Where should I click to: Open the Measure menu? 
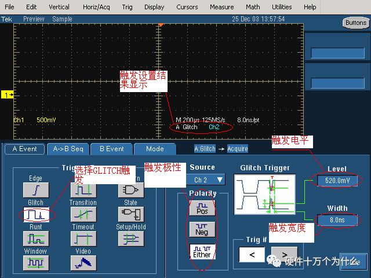coord(221,7)
